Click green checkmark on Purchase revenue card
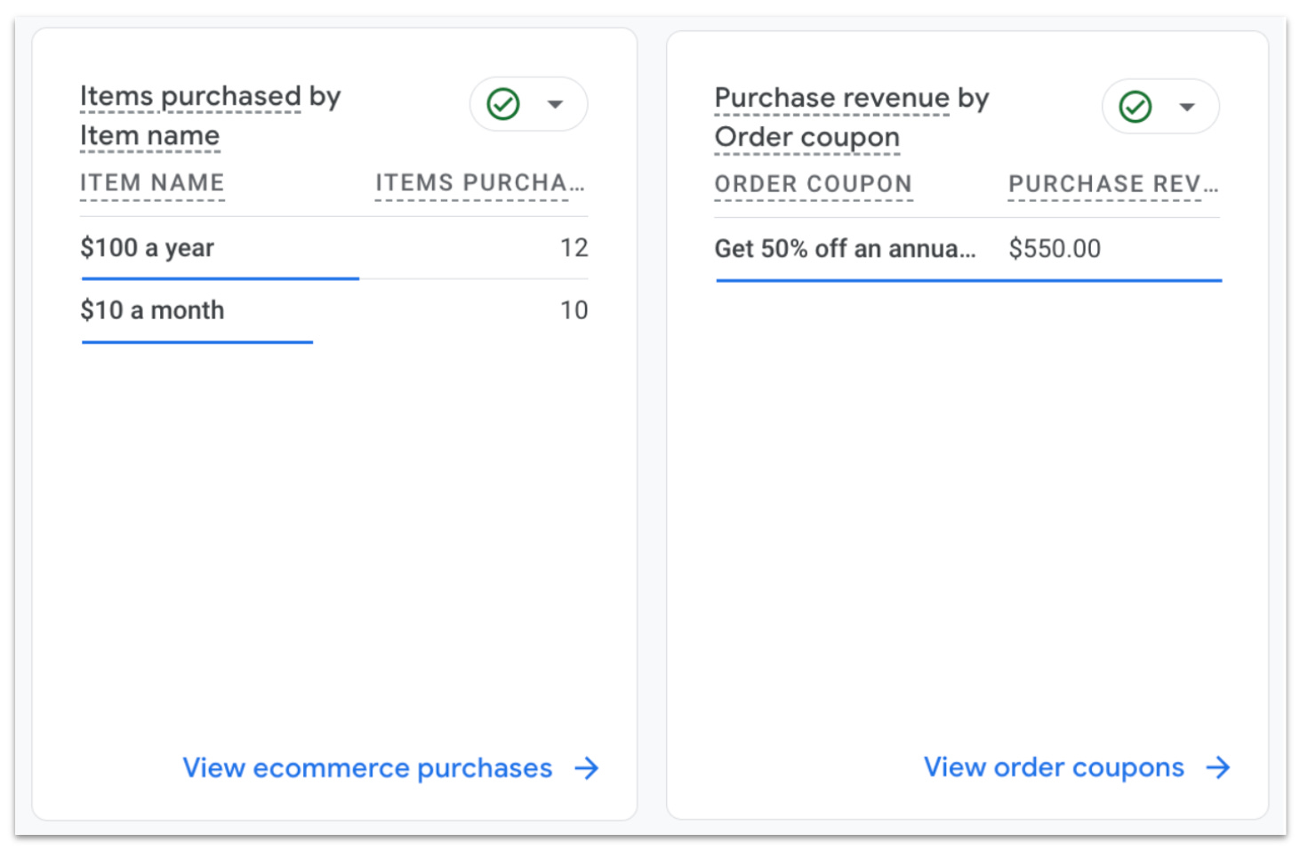The width and height of the screenshot is (1300, 850). tap(1135, 107)
